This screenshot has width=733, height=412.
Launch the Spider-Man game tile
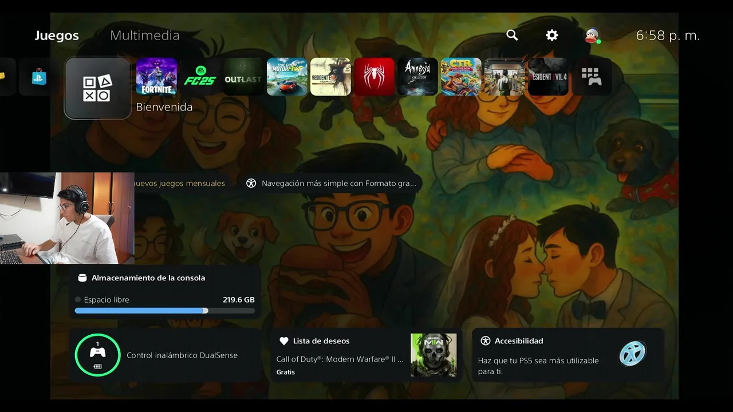(374, 77)
